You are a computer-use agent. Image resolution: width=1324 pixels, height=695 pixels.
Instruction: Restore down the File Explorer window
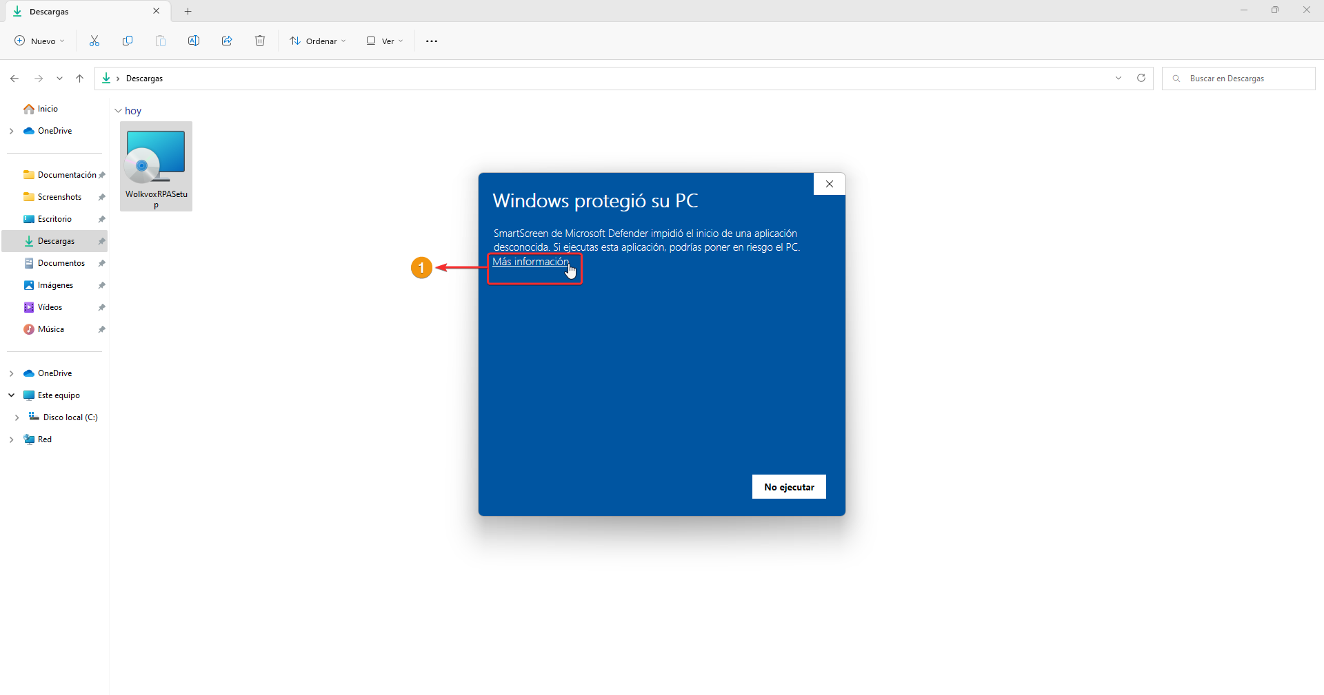tap(1275, 10)
